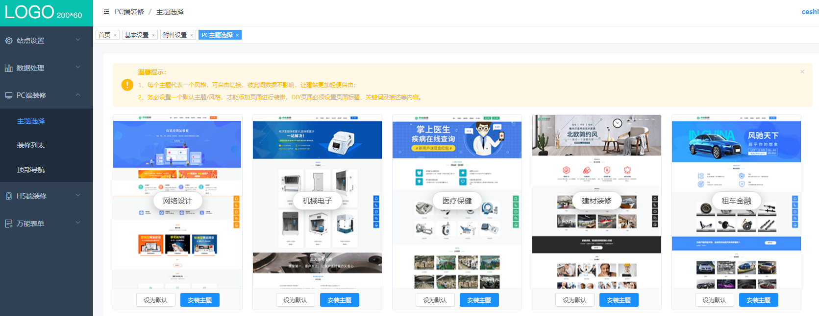Open the 机械电子 theme preview
819x316 pixels.
point(317,201)
